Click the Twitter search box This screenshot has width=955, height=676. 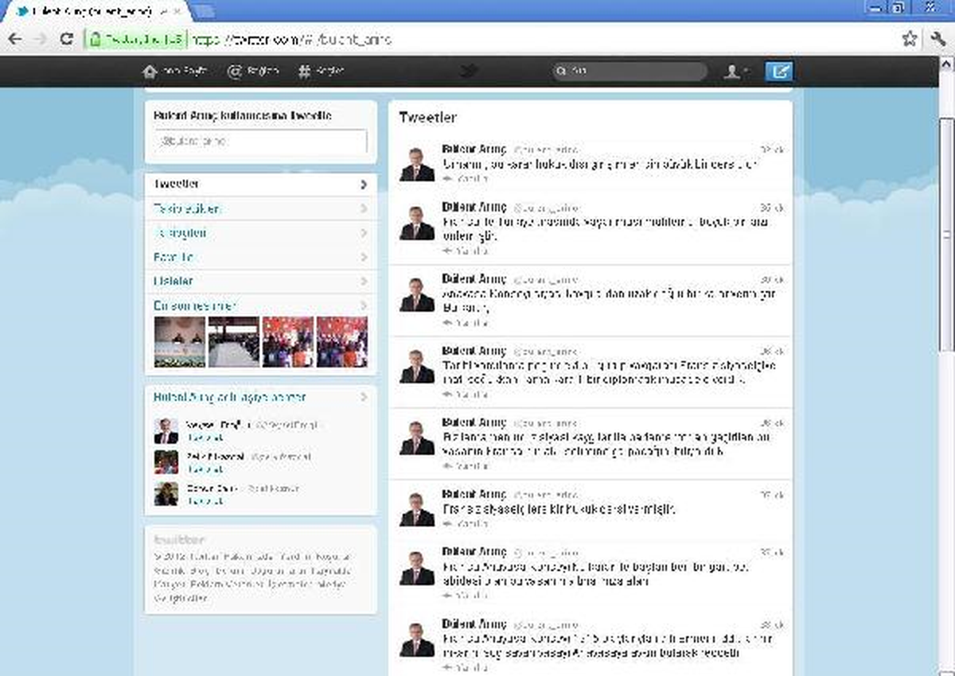pyautogui.click(x=630, y=72)
